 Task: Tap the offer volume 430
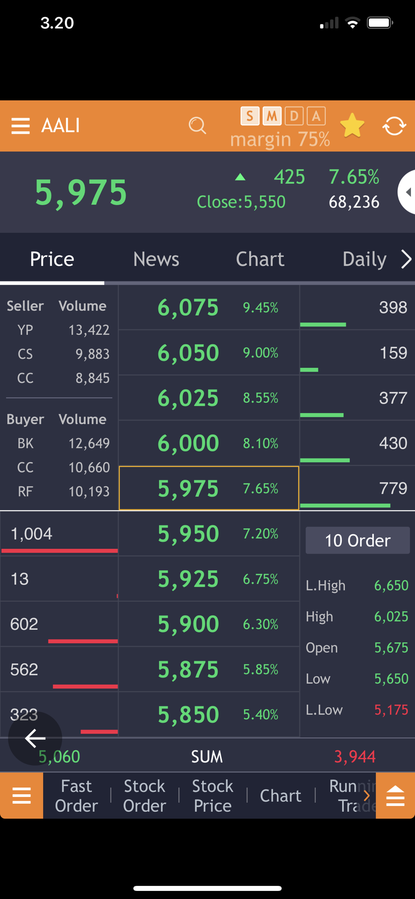[393, 443]
